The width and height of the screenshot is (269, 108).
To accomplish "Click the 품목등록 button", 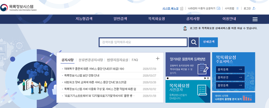I will click(x=230, y=70).
